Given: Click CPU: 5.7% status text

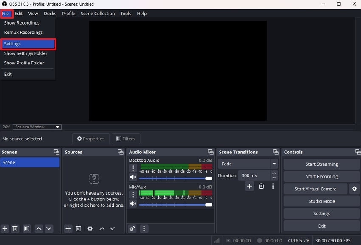Looking at the screenshot, I should [299, 241].
